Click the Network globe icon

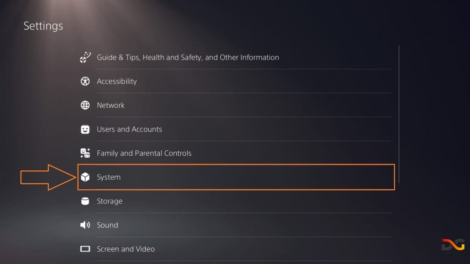pyautogui.click(x=85, y=105)
